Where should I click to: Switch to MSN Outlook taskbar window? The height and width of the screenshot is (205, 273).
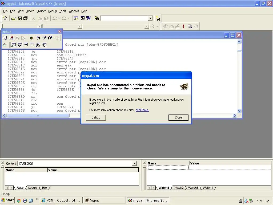point(62,200)
